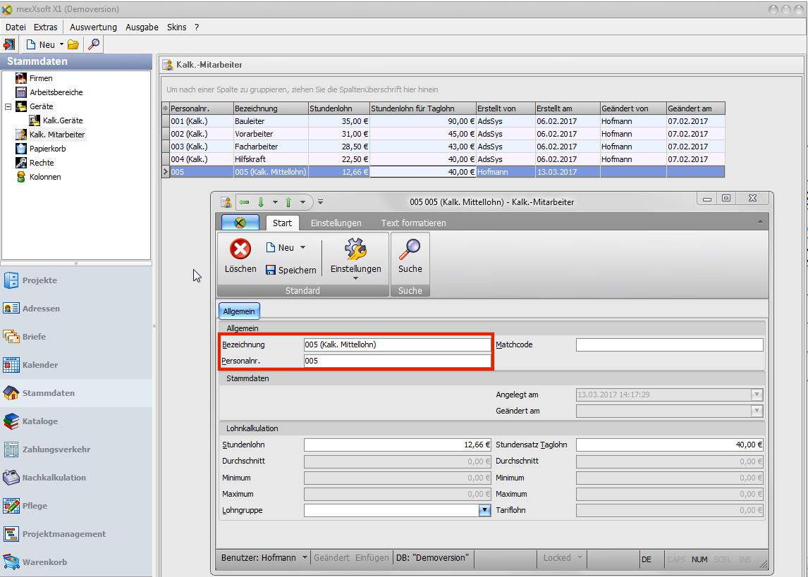The height and width of the screenshot is (577, 808).
Task: Switch to the Einstellungen ribbon tab
Action: (336, 223)
